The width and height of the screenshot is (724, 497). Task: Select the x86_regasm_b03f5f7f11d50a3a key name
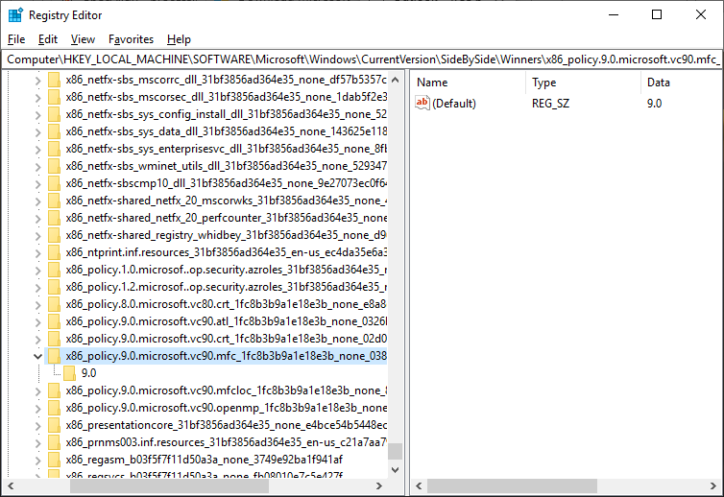coord(205,460)
